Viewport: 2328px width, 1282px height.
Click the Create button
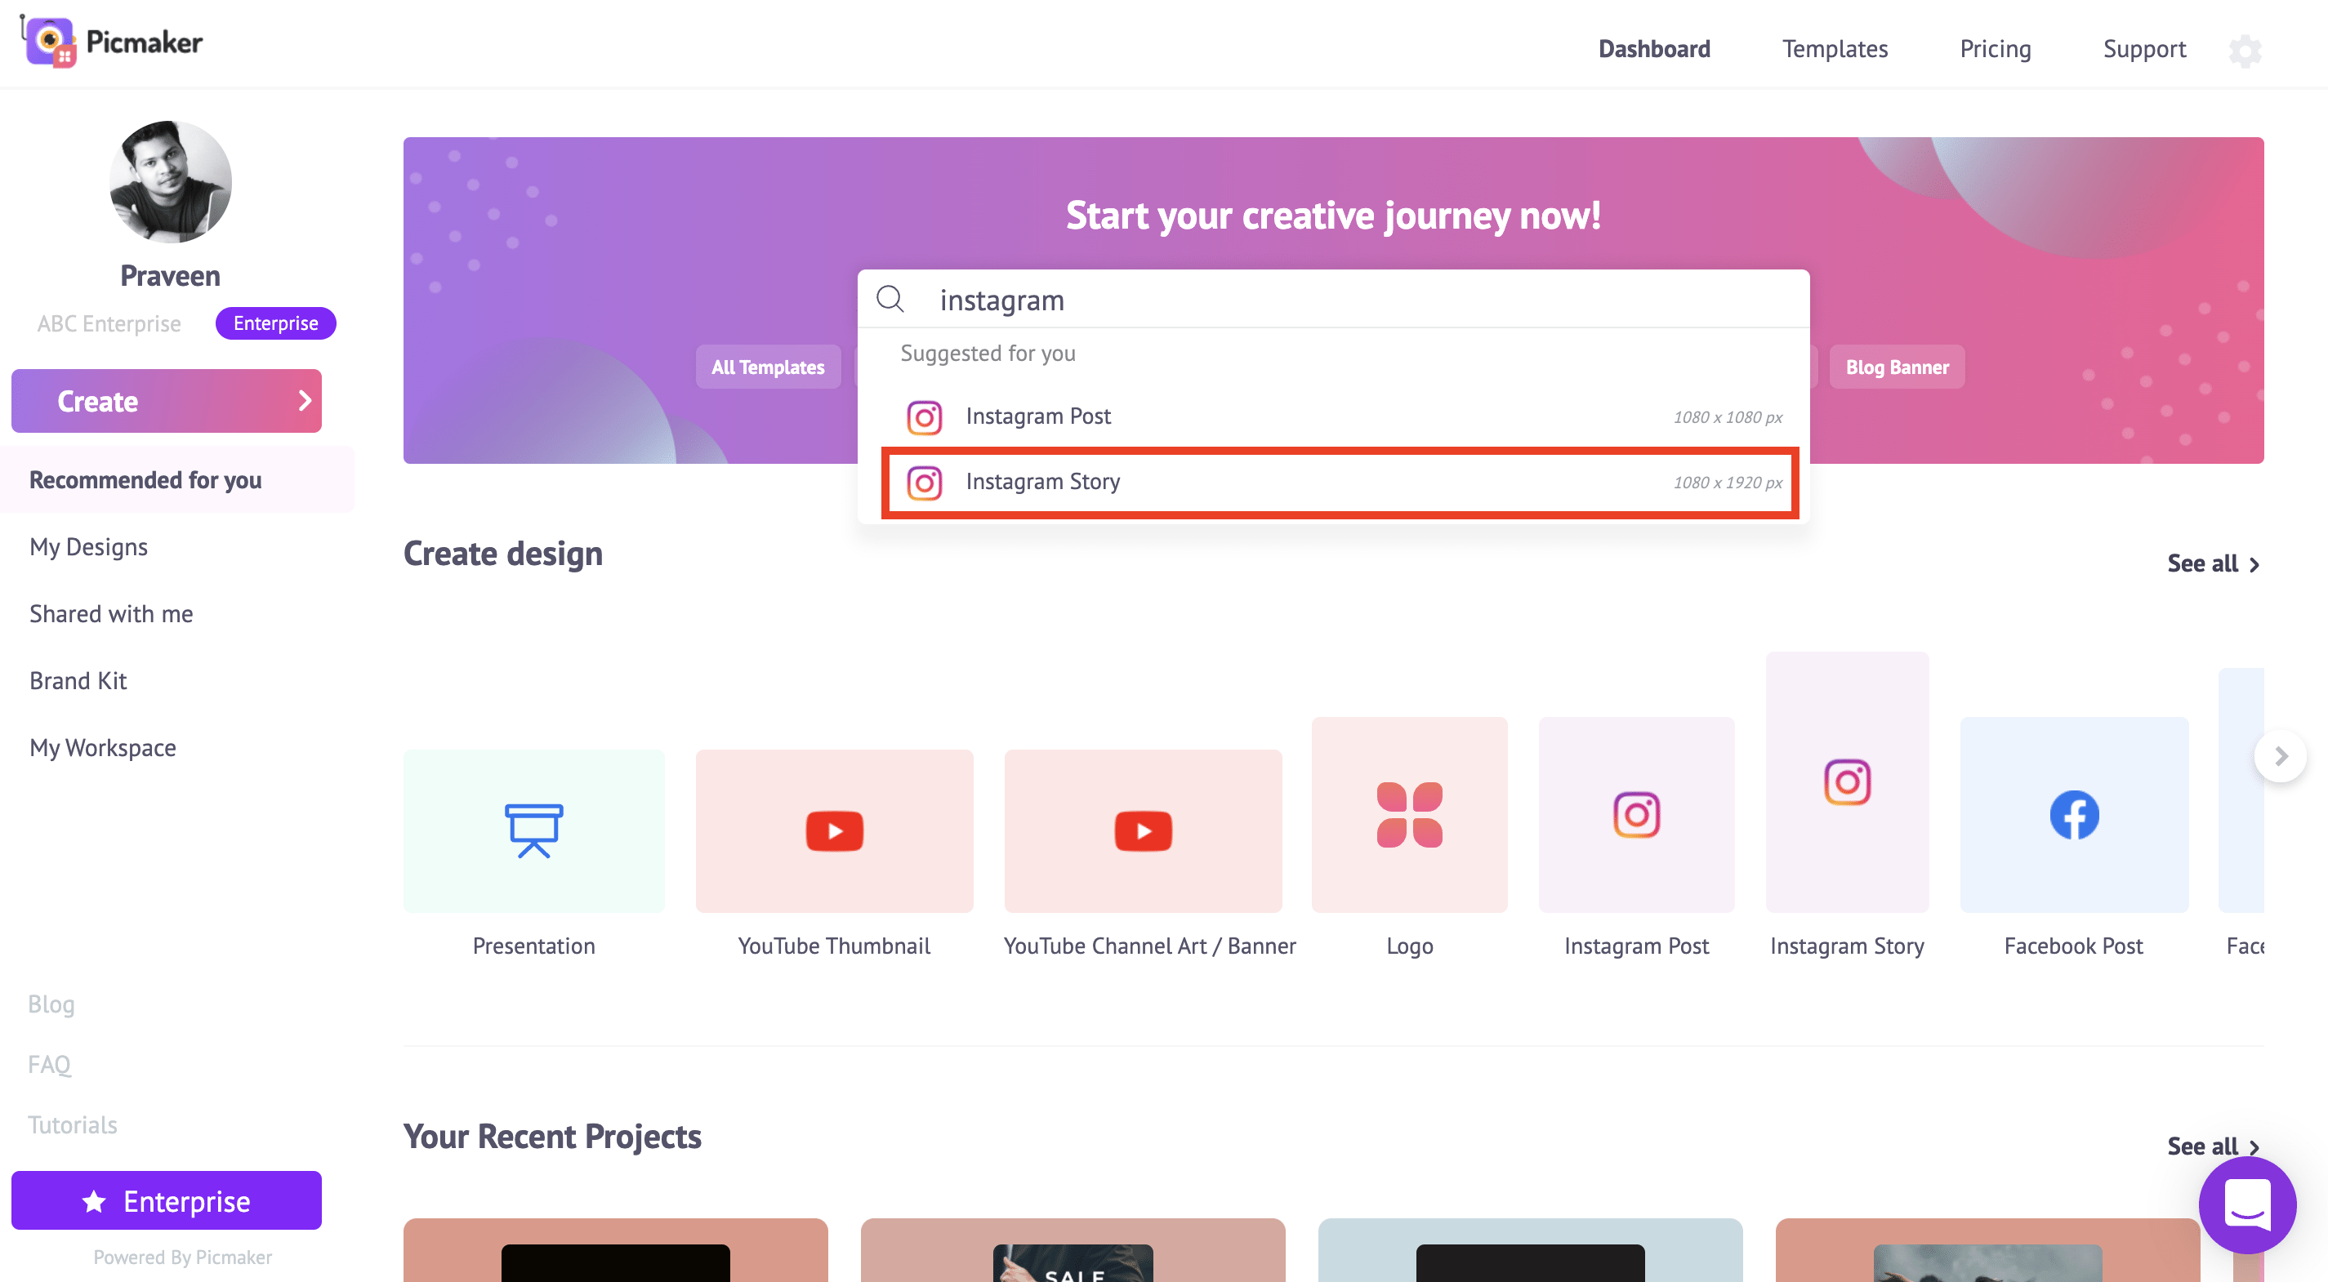point(167,400)
